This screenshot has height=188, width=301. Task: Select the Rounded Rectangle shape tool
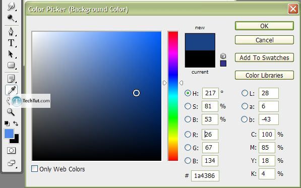(11, 65)
